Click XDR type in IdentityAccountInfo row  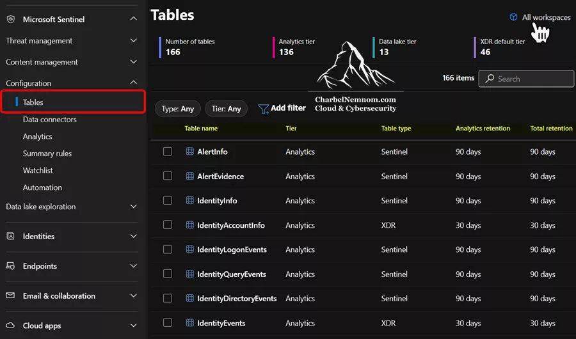(x=388, y=225)
